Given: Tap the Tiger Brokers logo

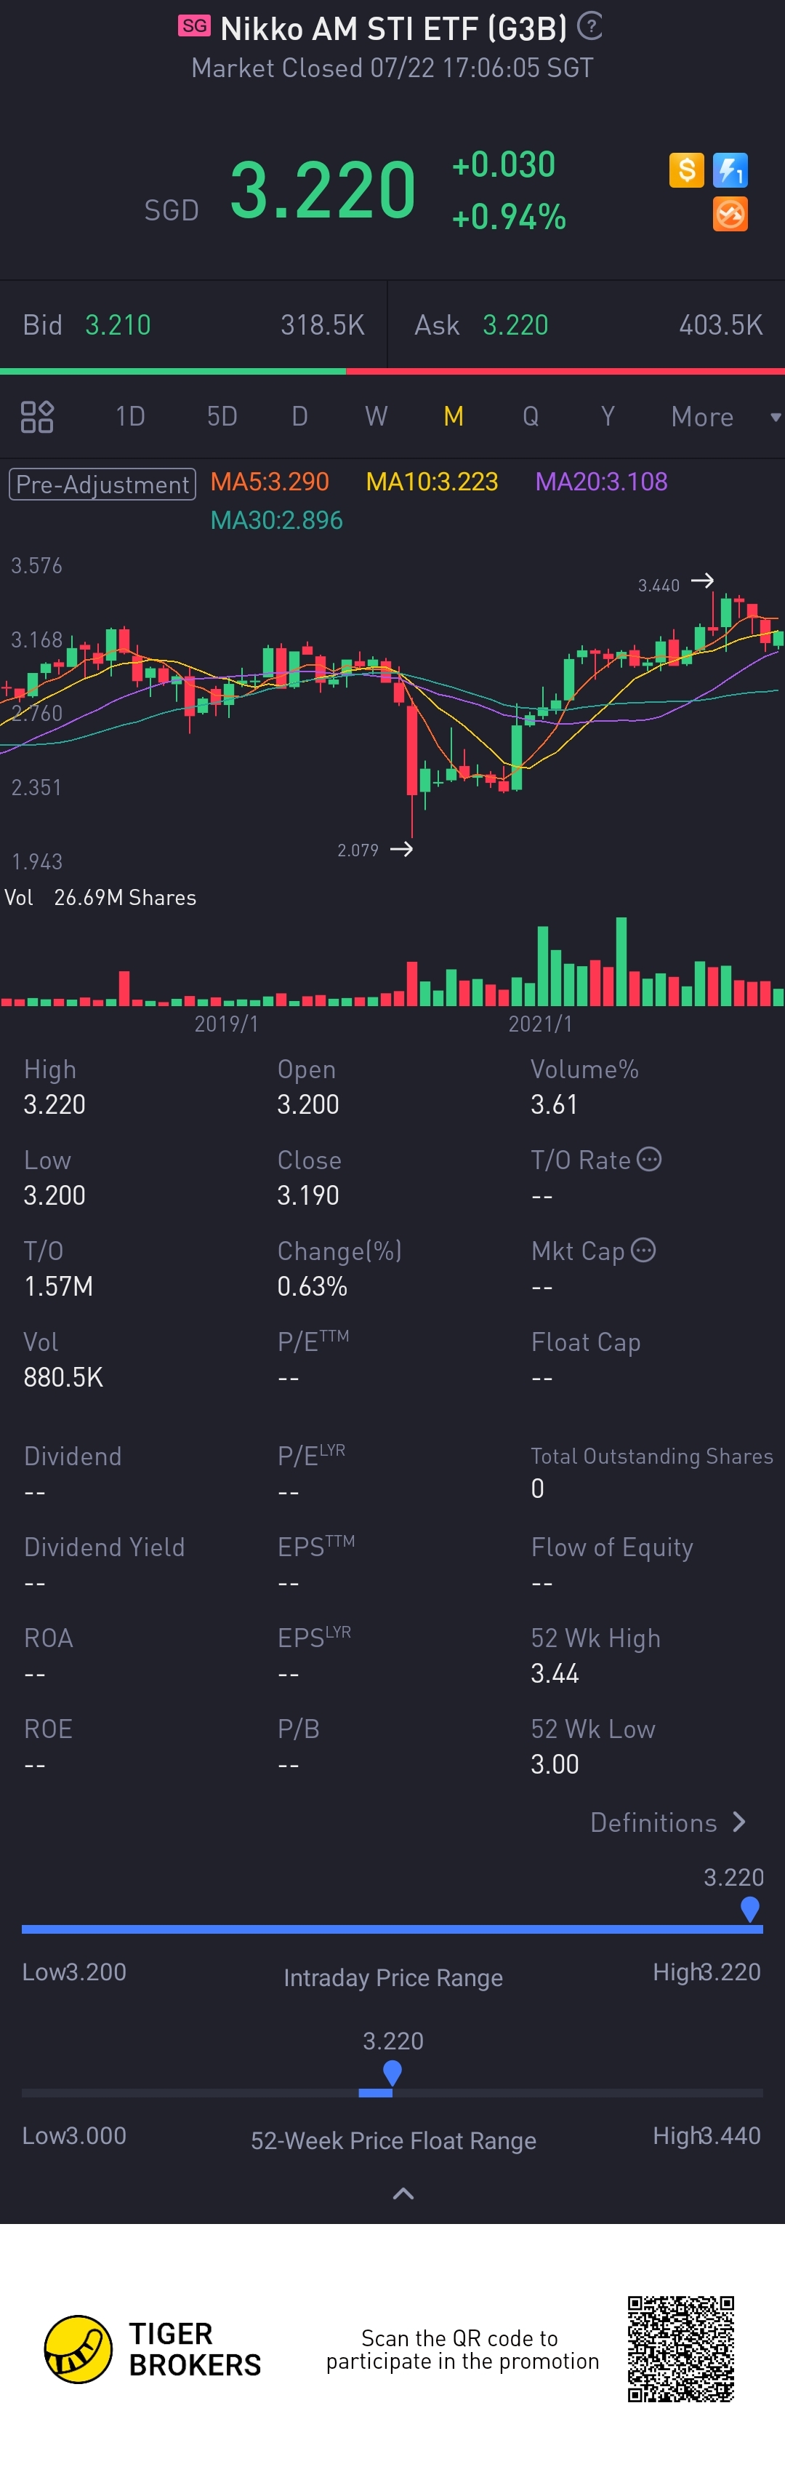Looking at the screenshot, I should [x=78, y=2349].
